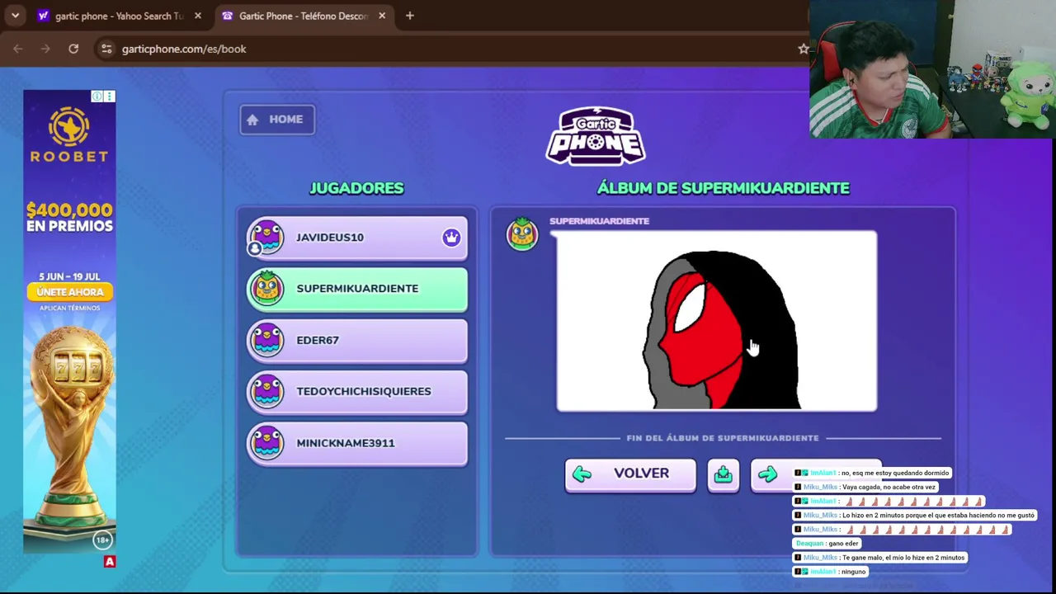Close the Roobet advertisement
The image size is (1056, 594).
coord(110,97)
